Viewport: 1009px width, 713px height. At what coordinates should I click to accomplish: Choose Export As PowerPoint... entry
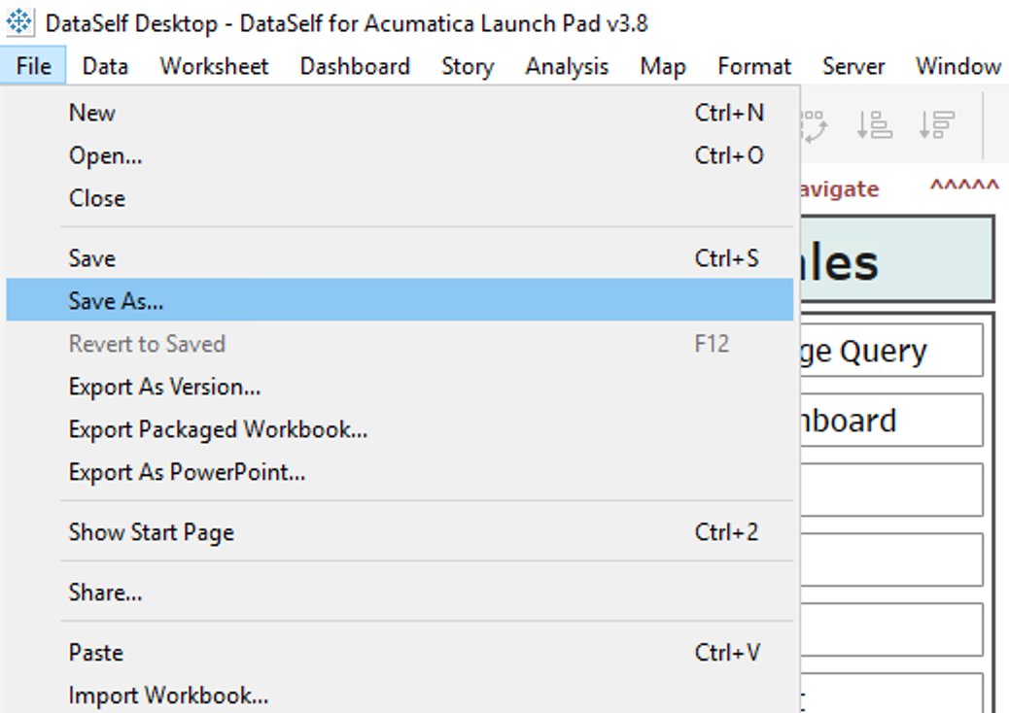187,472
